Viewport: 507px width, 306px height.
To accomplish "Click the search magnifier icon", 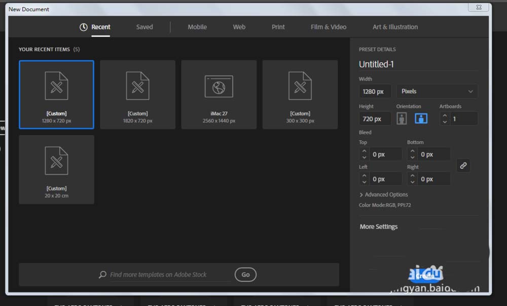I will click(x=102, y=275).
